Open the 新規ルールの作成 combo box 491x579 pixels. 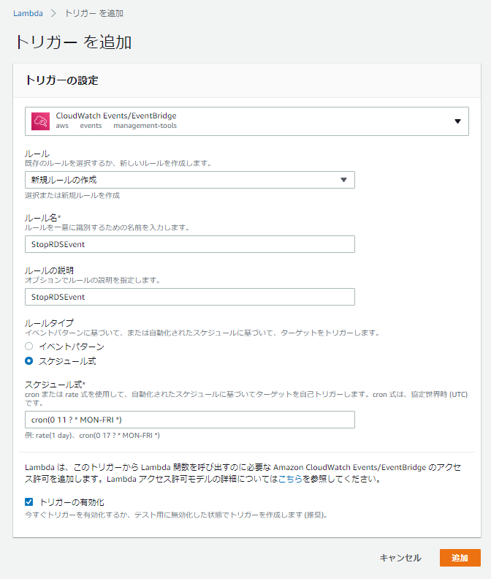[190, 180]
